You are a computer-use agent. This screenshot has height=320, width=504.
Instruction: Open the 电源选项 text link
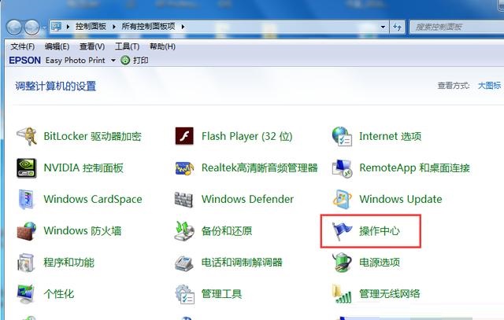pos(380,263)
